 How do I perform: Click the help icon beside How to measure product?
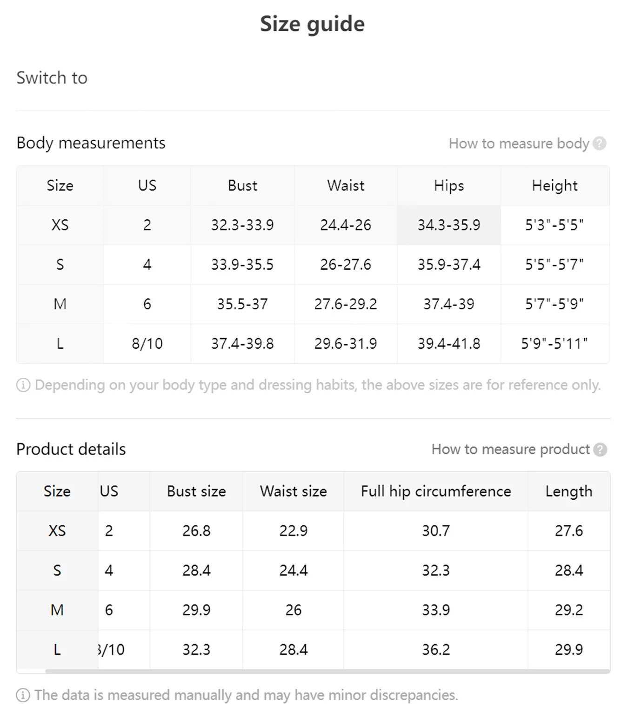click(600, 449)
